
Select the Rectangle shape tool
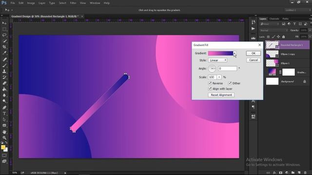coord(4,125)
